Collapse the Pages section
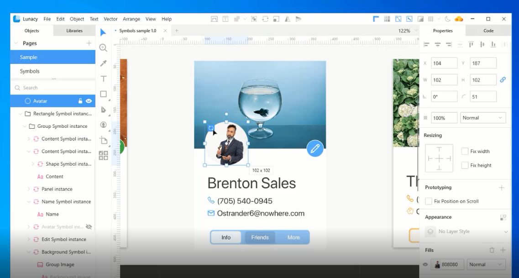The image size is (519, 278). click(x=16, y=43)
